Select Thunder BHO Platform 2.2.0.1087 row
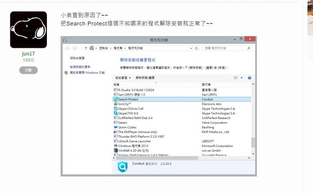The height and width of the screenshot is (193, 313). (182, 136)
